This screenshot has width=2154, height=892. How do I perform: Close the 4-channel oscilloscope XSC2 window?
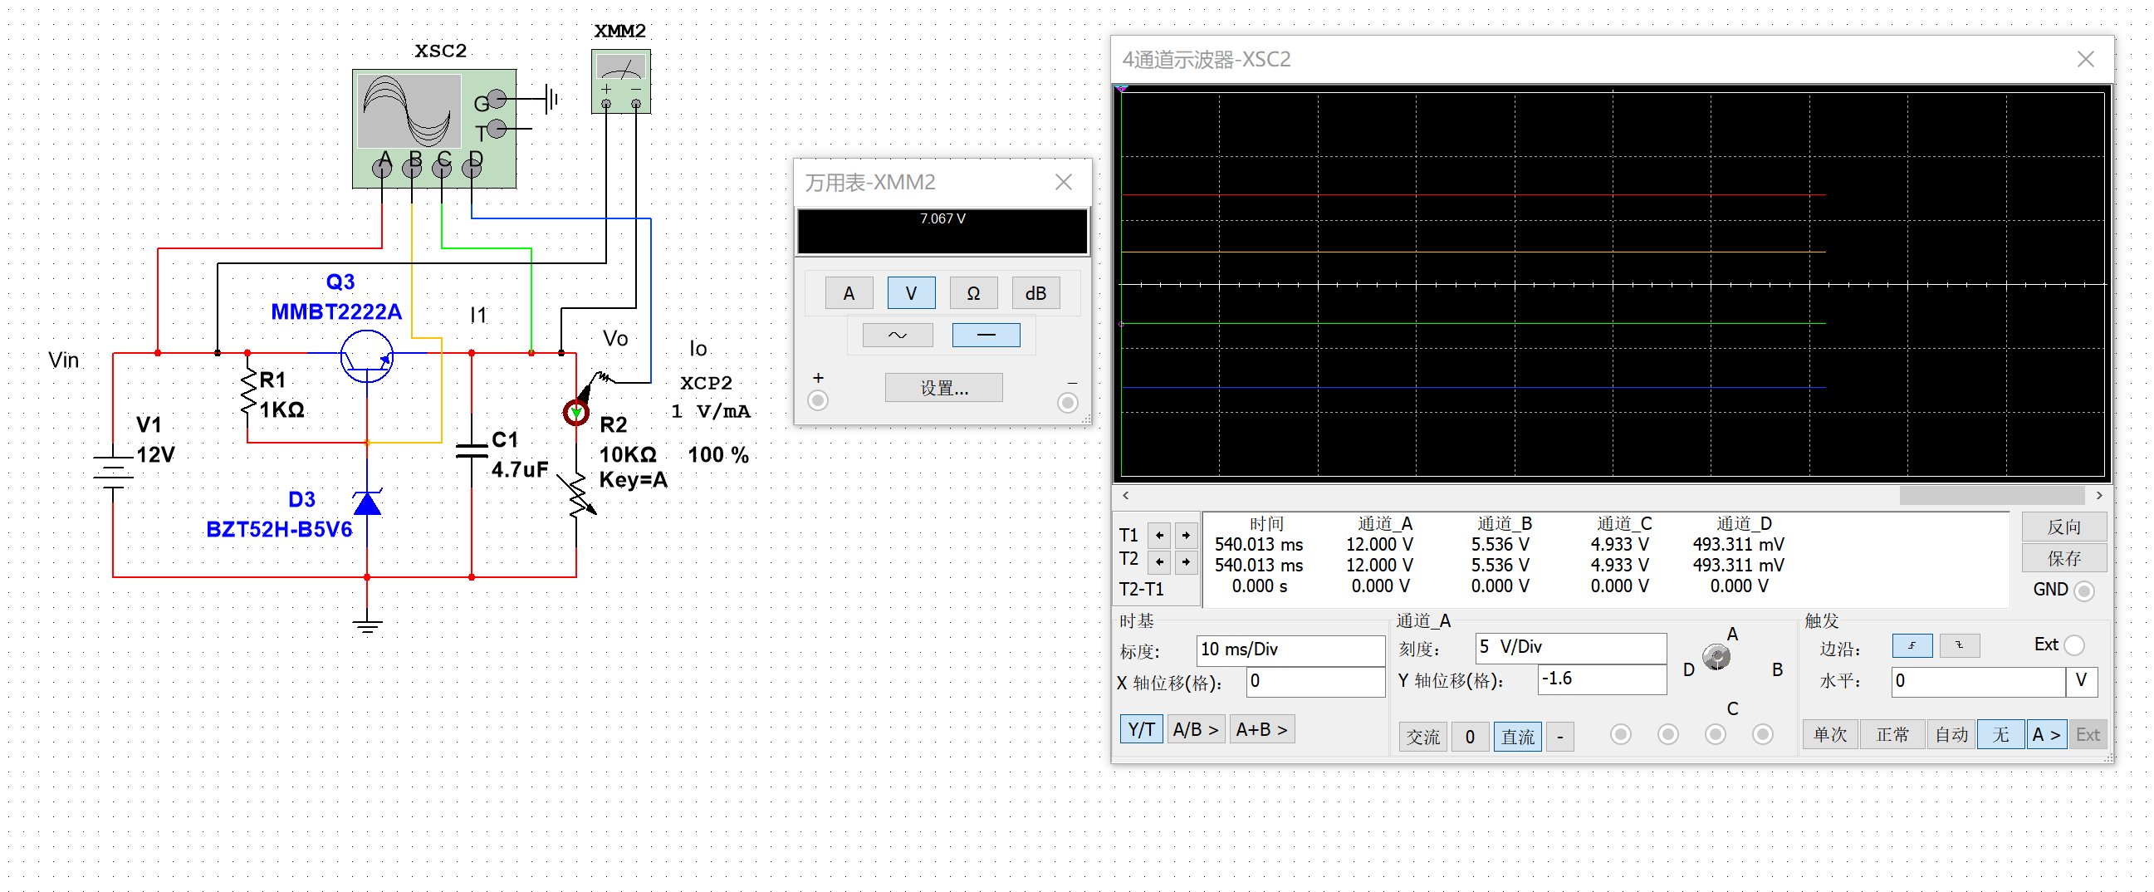point(2085,59)
